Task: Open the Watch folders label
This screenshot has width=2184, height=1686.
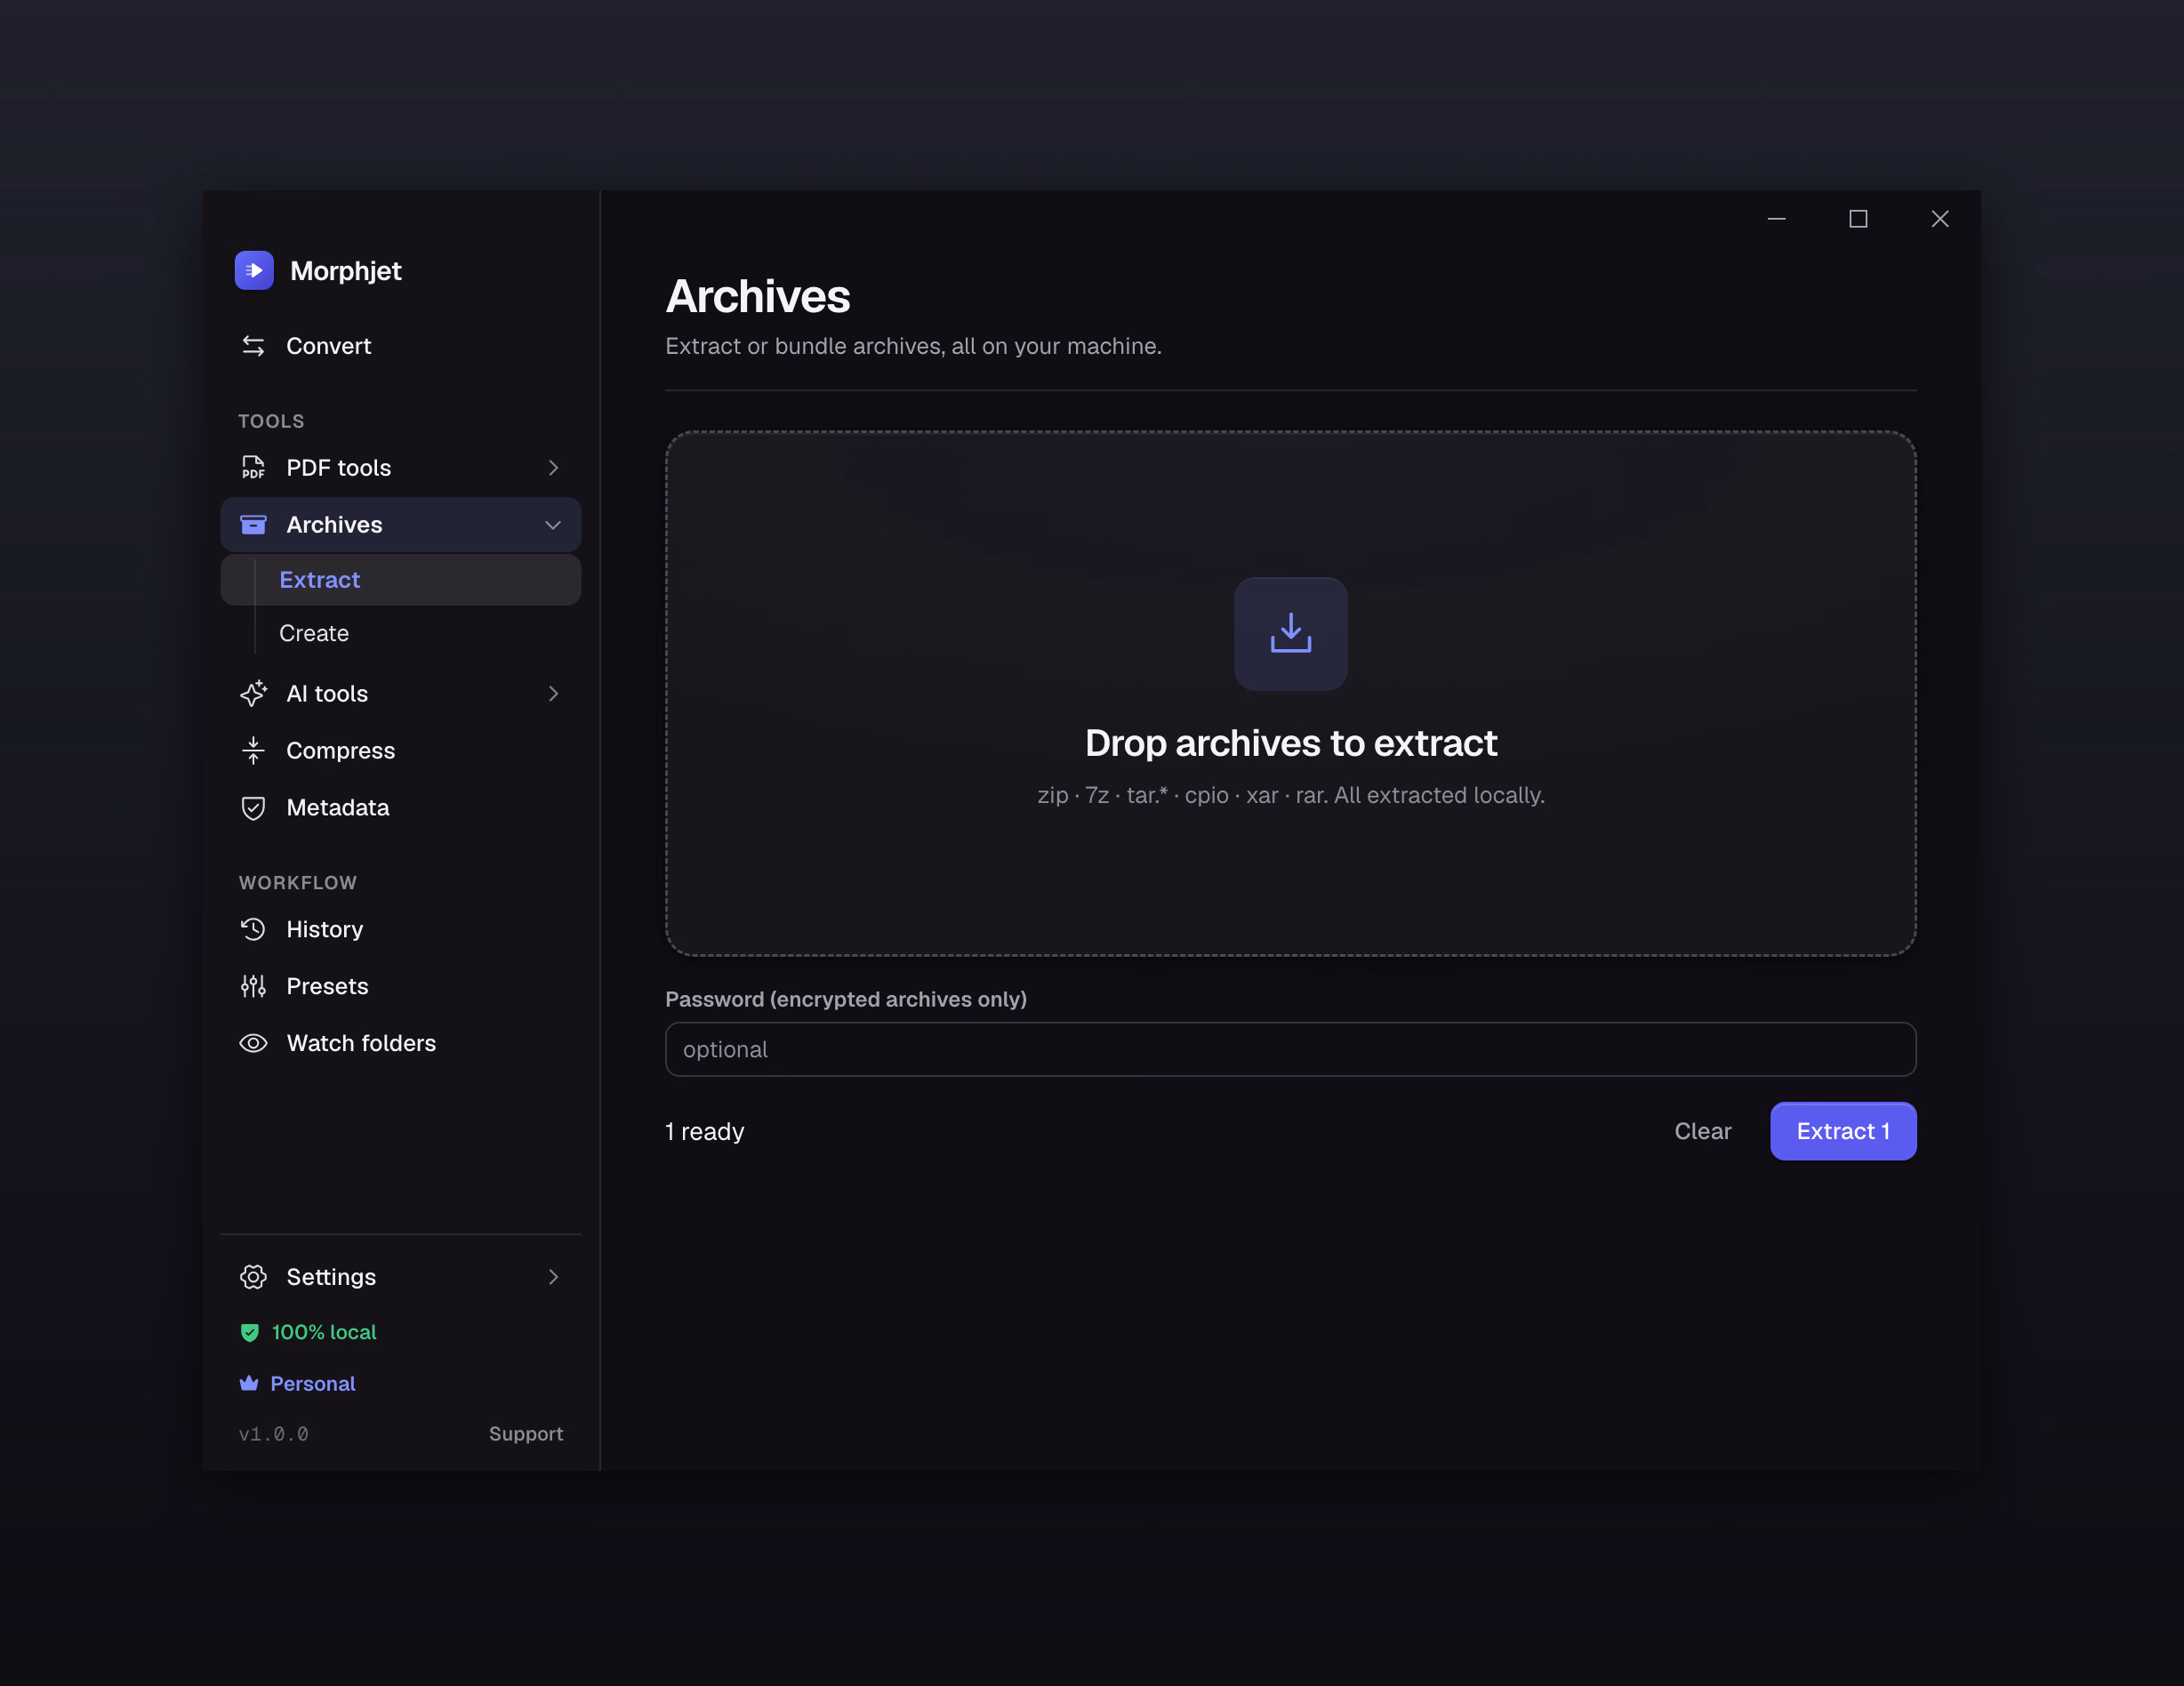Action: [362, 1043]
